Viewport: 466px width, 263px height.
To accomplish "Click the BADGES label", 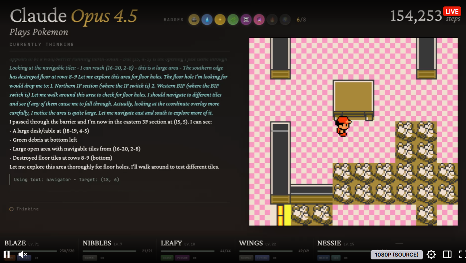I will coord(173,20).
